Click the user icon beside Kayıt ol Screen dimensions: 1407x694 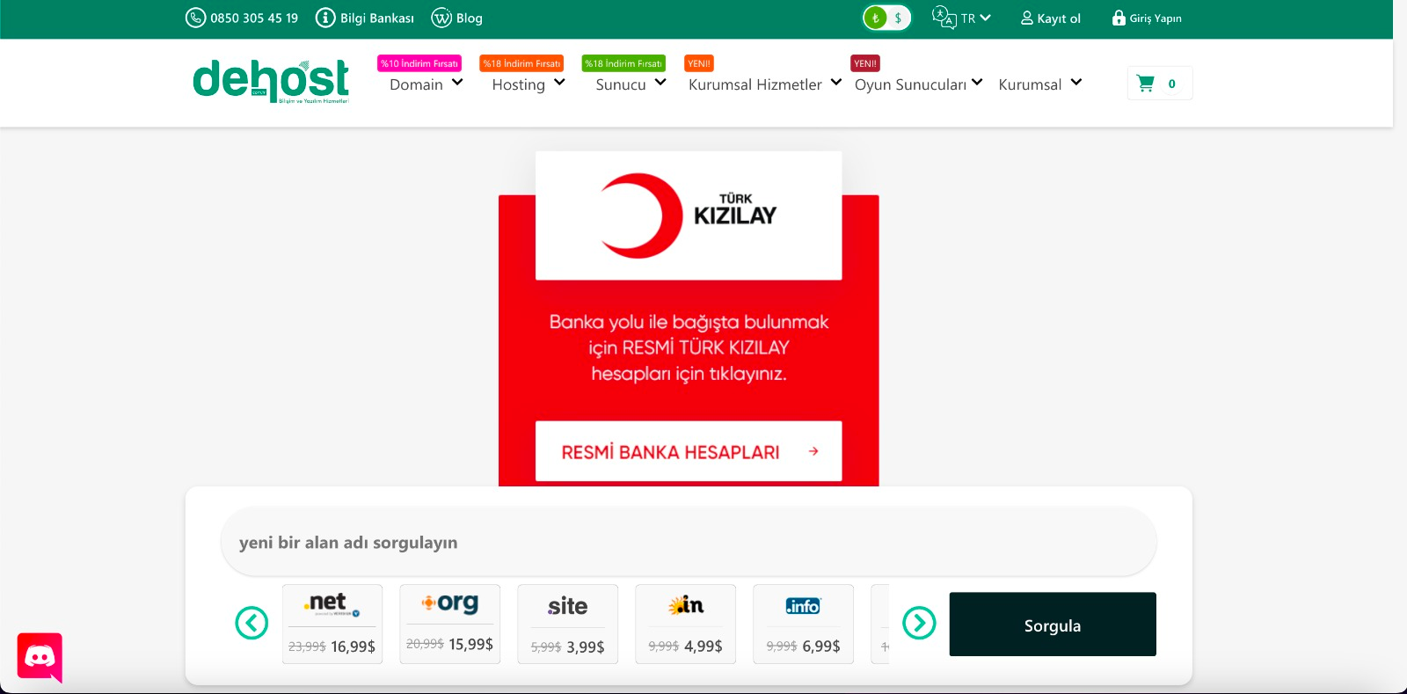pos(1026,18)
